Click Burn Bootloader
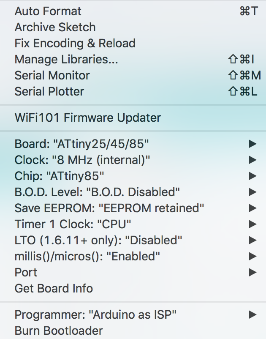The height and width of the screenshot is (339, 266). pos(55,330)
